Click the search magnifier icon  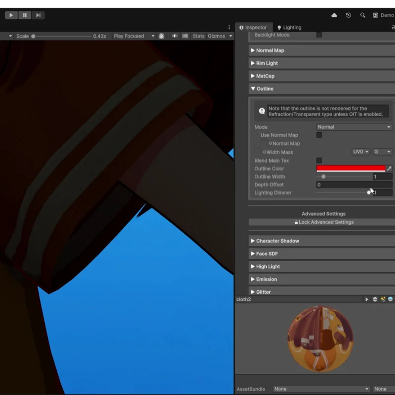363,15
